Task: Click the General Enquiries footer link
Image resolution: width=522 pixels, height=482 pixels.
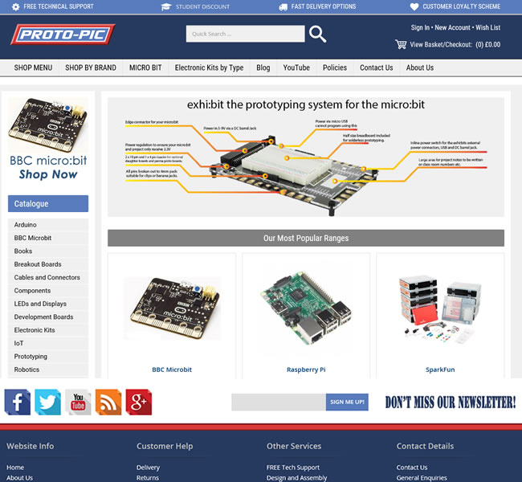Action: pyautogui.click(x=422, y=478)
